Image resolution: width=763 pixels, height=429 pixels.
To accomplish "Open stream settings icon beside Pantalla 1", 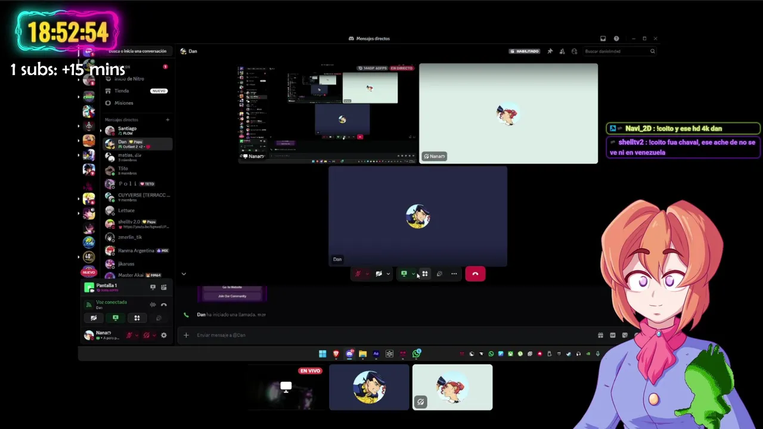I will tap(164, 287).
